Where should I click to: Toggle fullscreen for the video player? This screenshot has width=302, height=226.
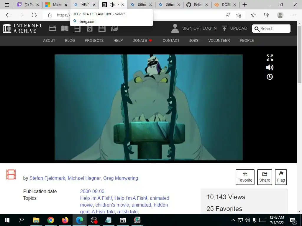pyautogui.click(x=270, y=57)
